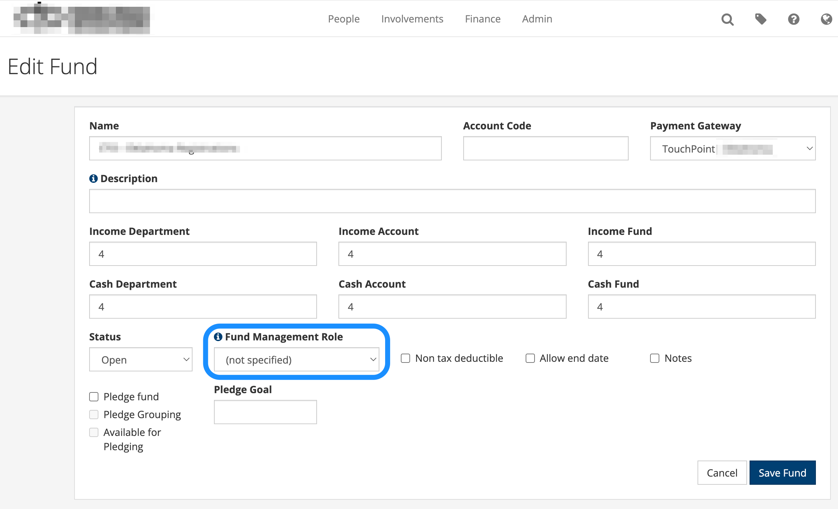This screenshot has width=838, height=509.
Task: Check the Notes checkbox
Action: tap(655, 358)
